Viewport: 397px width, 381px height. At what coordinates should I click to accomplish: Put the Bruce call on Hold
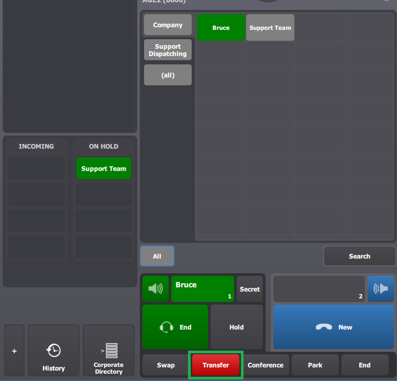(237, 327)
